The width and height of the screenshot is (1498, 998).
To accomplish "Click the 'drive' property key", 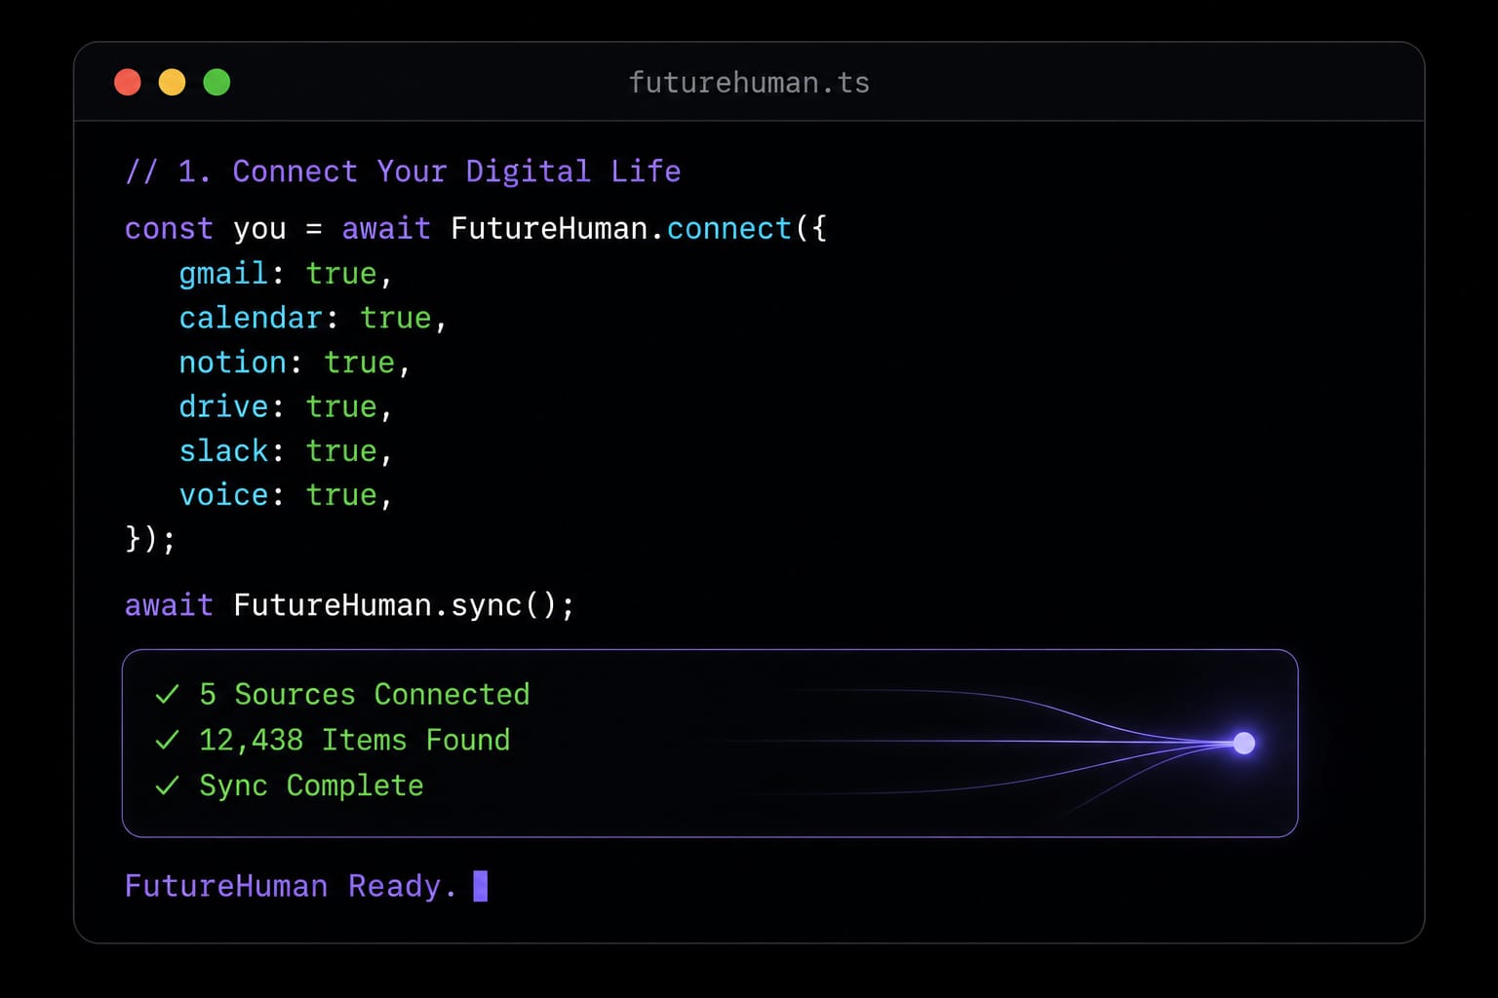I will coord(223,406).
